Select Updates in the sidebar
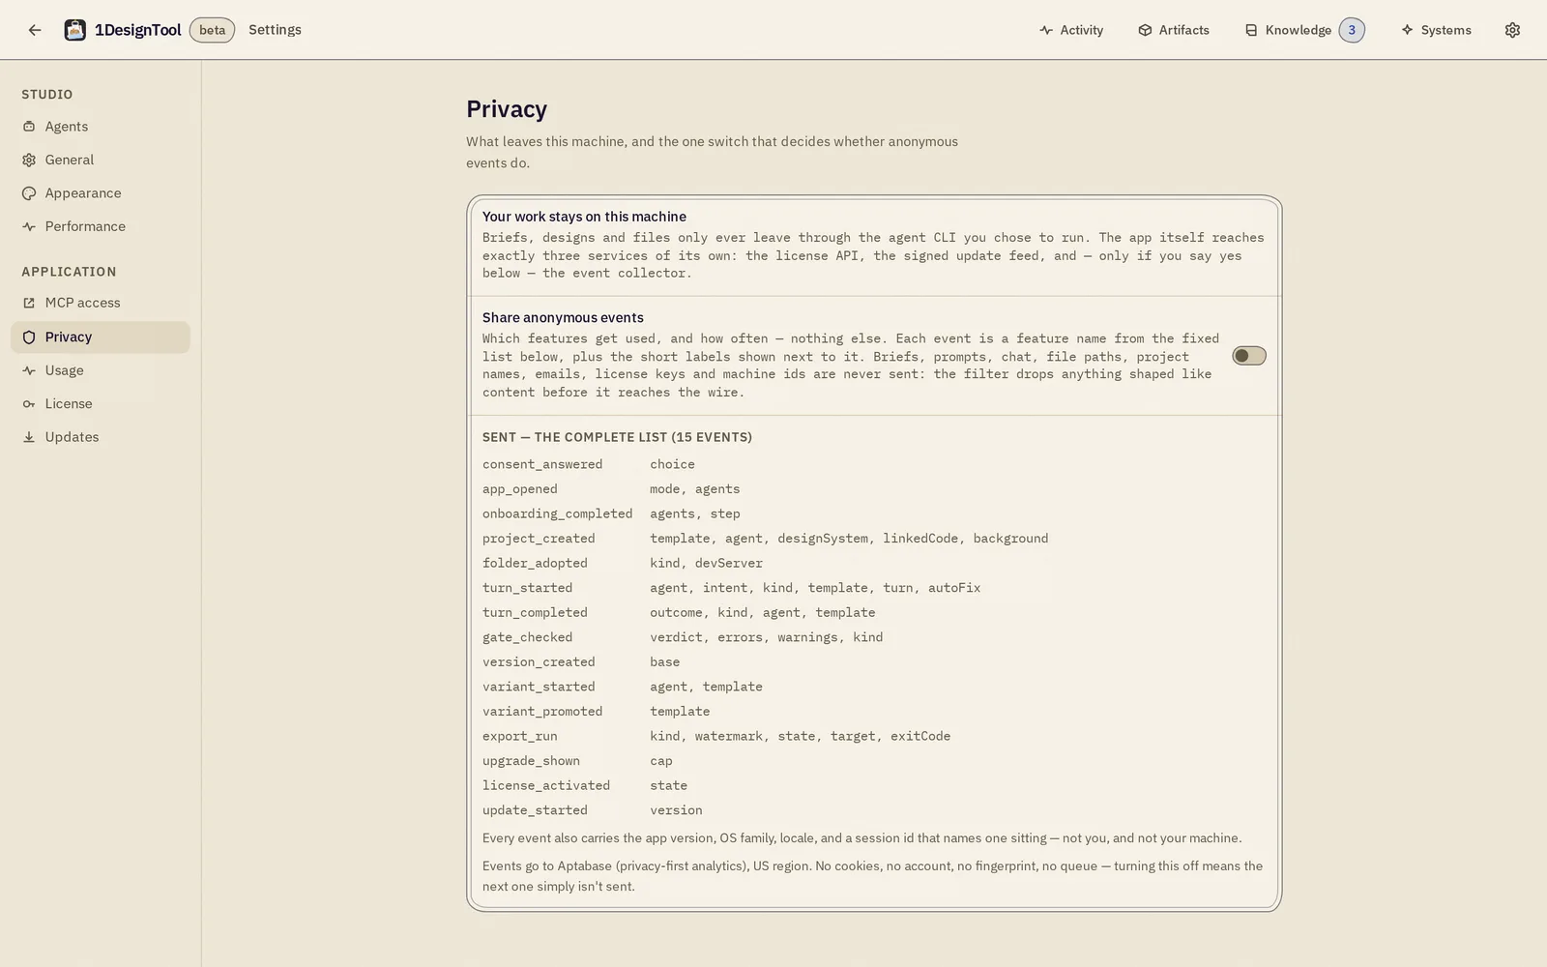 pos(101,437)
